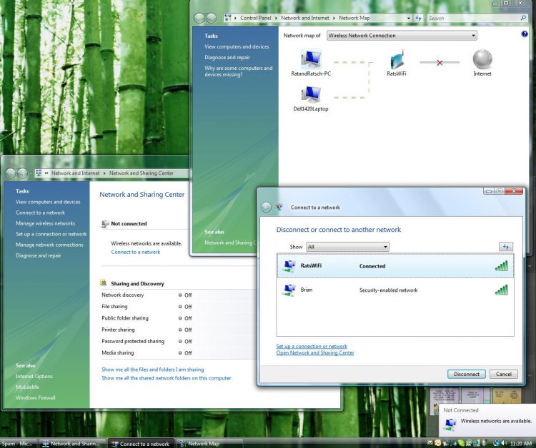Click the Network Map refresh button
Image resolution: width=536 pixels, height=448 pixels.
pos(418,18)
